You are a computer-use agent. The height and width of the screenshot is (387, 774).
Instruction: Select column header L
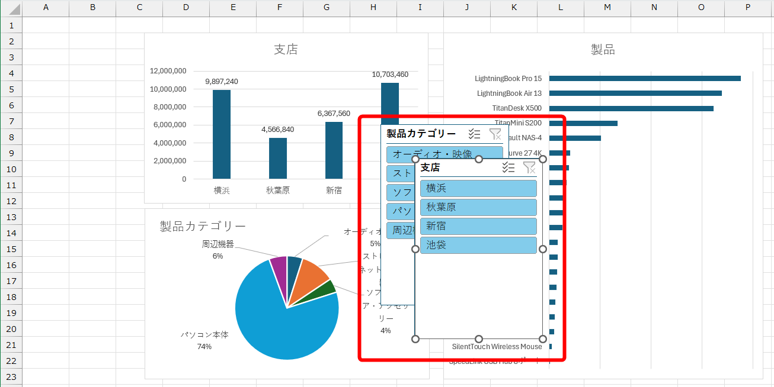click(x=560, y=8)
